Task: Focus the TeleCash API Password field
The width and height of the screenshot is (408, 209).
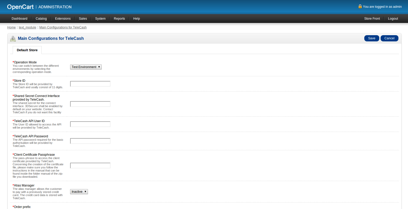Action: (x=90, y=141)
